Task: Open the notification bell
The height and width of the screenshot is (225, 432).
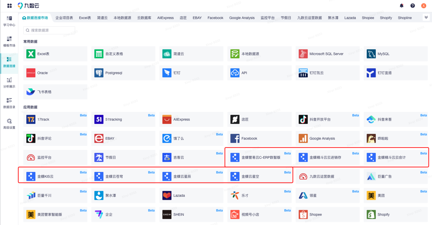Action: [402, 6]
